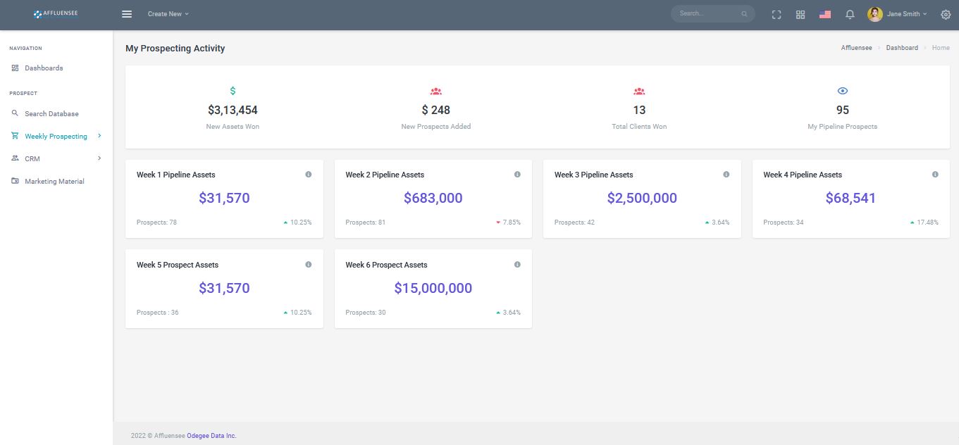The image size is (959, 445).
Task: Click the $ 248 prospects value
Action: [436, 110]
